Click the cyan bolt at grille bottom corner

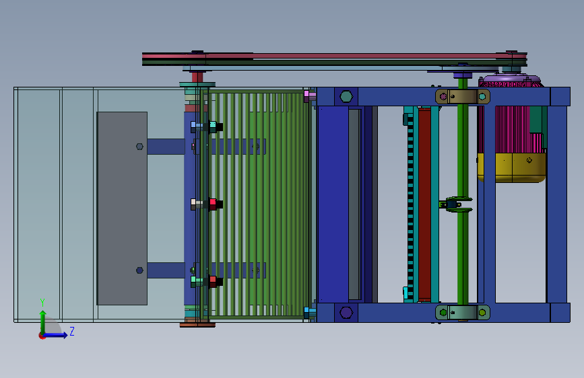tap(310, 313)
